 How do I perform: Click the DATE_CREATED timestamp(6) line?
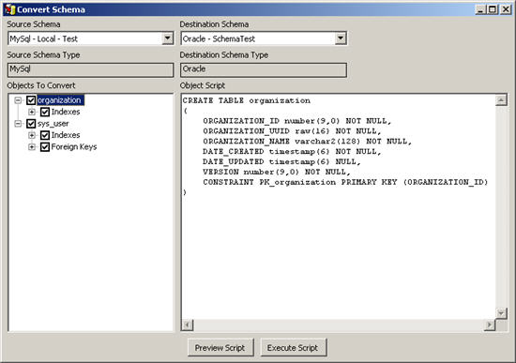point(292,152)
